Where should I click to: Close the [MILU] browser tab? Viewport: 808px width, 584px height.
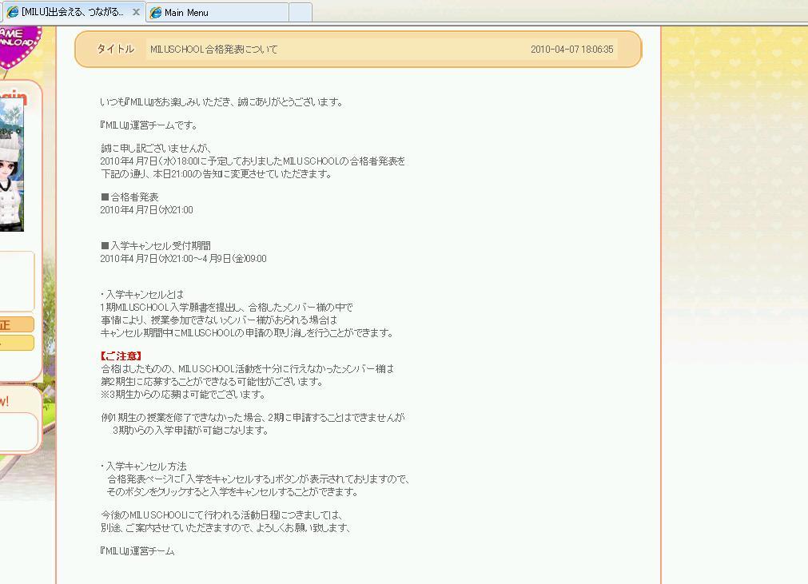click(136, 12)
